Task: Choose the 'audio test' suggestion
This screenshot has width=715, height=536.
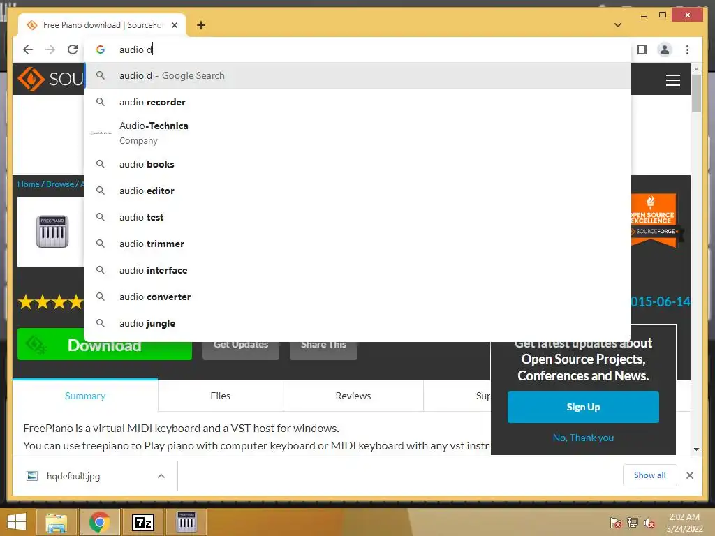Action: (x=358, y=218)
